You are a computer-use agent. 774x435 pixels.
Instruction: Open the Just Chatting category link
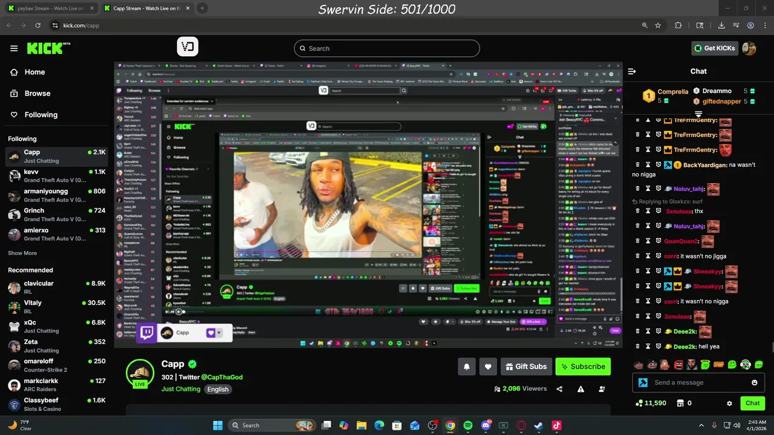click(x=181, y=389)
